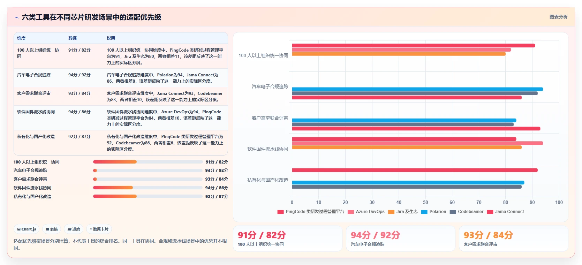Click the 说明 column header

111,38
